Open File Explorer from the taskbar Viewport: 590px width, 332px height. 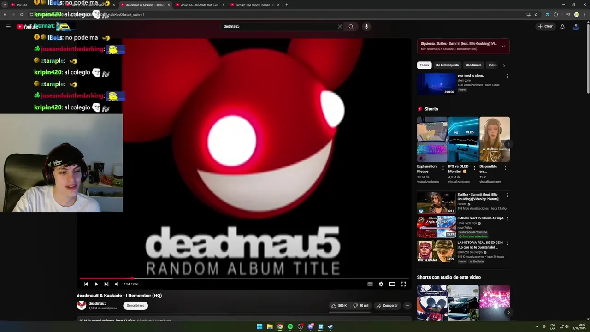tap(270, 326)
